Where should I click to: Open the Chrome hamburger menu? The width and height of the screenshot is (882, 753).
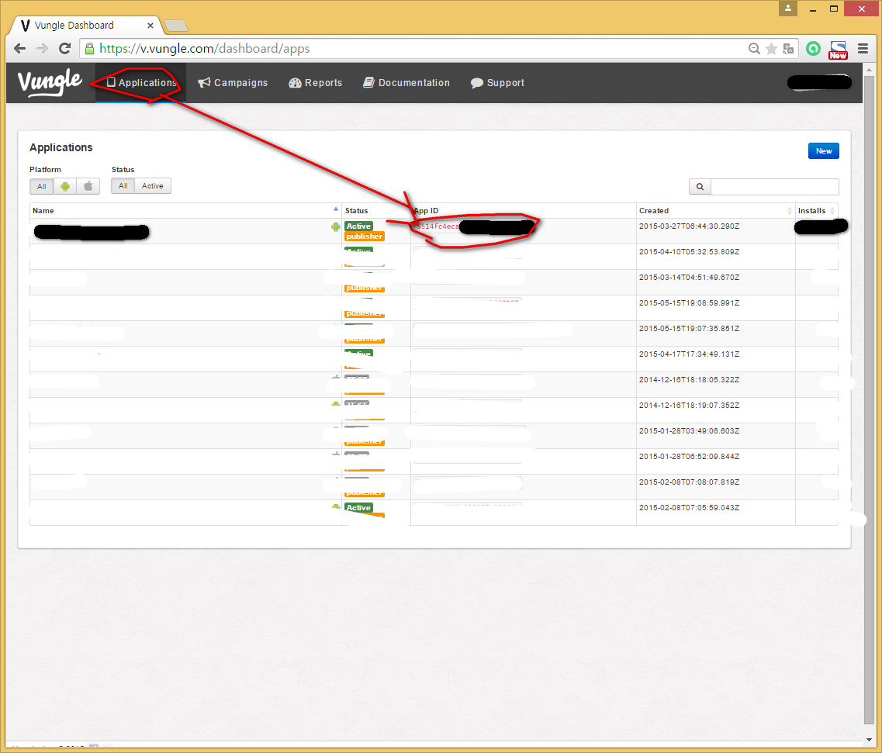coord(863,49)
